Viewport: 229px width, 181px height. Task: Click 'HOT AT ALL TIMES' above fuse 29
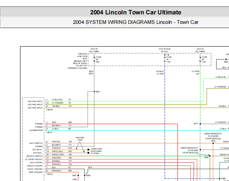pyautogui.click(x=94, y=50)
